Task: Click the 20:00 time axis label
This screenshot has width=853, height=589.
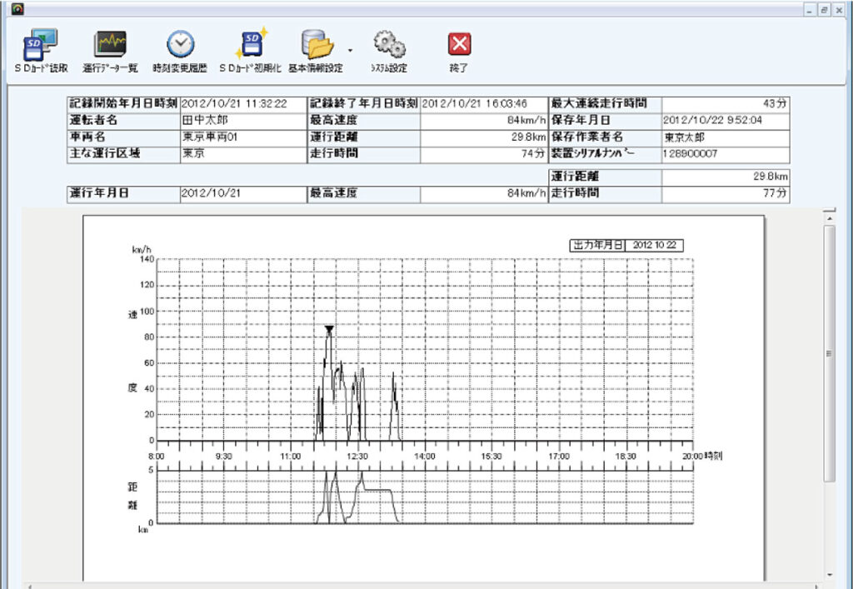Action: click(x=692, y=457)
